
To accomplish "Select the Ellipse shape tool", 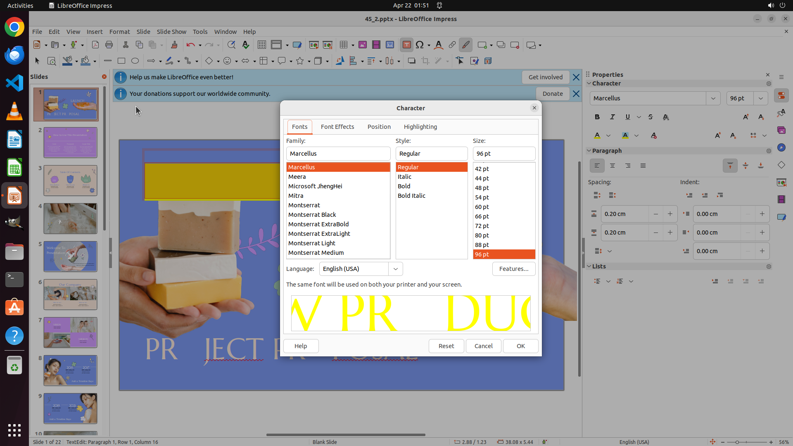I will tap(135, 61).
